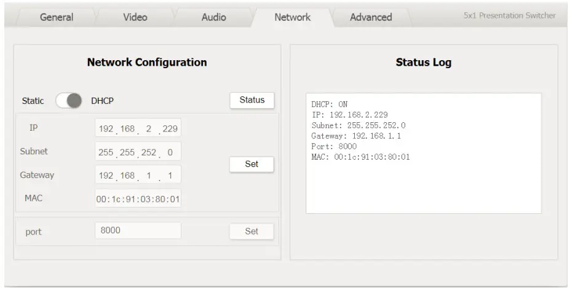Click Set button beside port field
This screenshot has width=570, height=288.
point(251,232)
